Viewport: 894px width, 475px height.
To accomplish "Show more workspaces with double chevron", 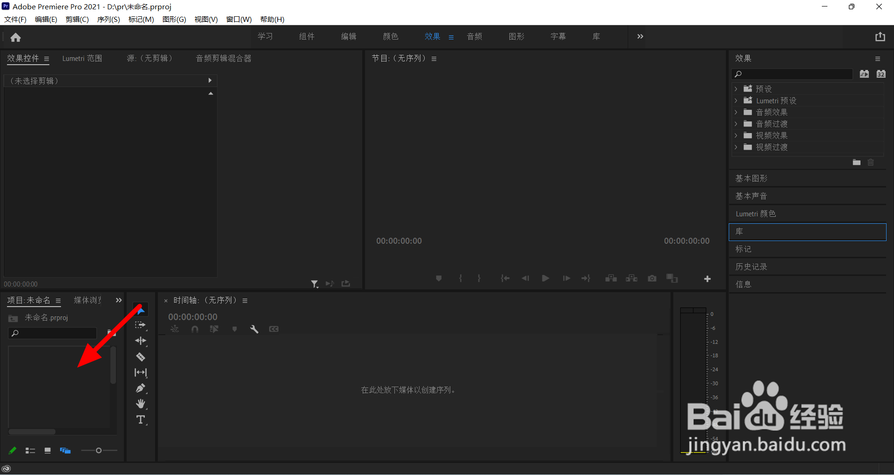I will click(640, 36).
